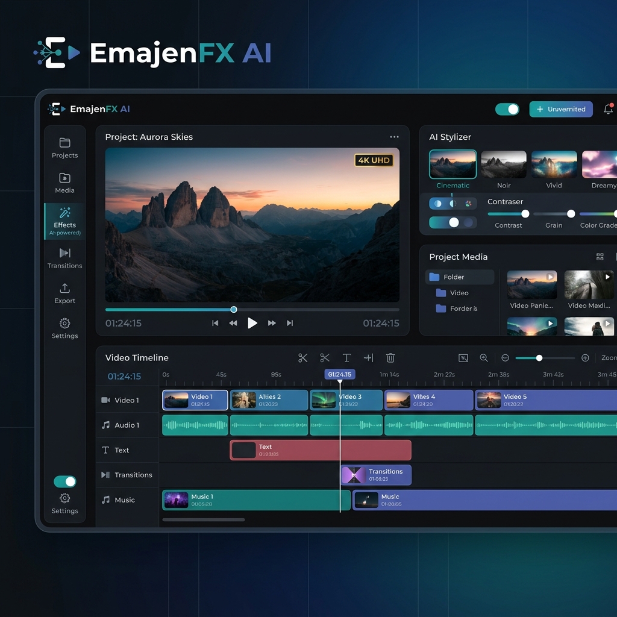Click the Video 1 track camera icon
This screenshot has width=617, height=617.
[x=105, y=400]
